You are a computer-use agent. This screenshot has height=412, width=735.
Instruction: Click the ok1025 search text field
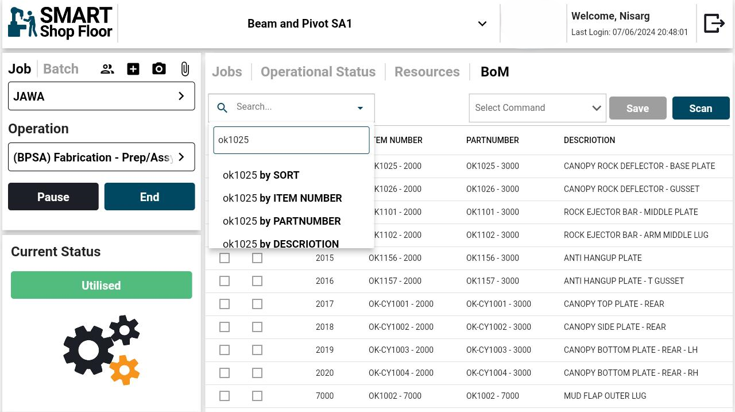[291, 140]
